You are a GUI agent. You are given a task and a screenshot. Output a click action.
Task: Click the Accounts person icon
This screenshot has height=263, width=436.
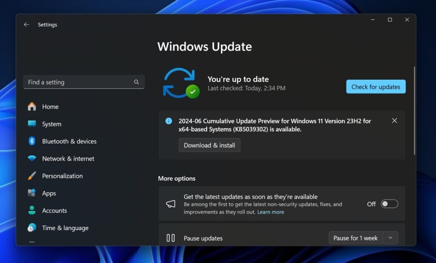click(32, 210)
